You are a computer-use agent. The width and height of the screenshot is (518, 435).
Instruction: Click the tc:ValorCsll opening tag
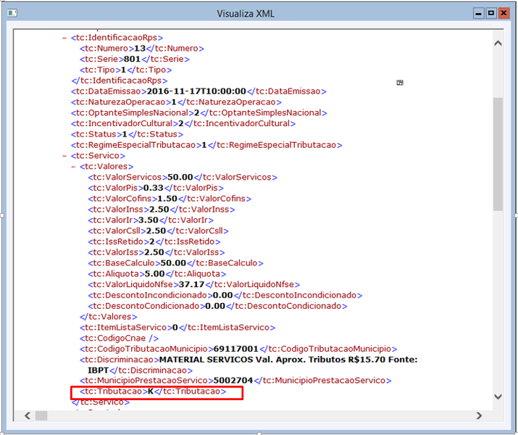117,231
